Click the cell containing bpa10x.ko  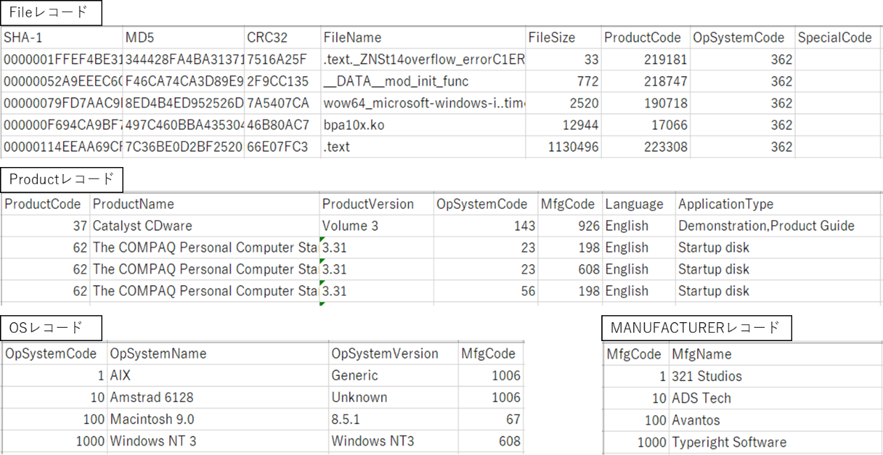click(354, 125)
